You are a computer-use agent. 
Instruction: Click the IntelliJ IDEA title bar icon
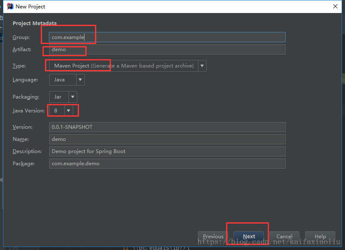coord(10,6)
